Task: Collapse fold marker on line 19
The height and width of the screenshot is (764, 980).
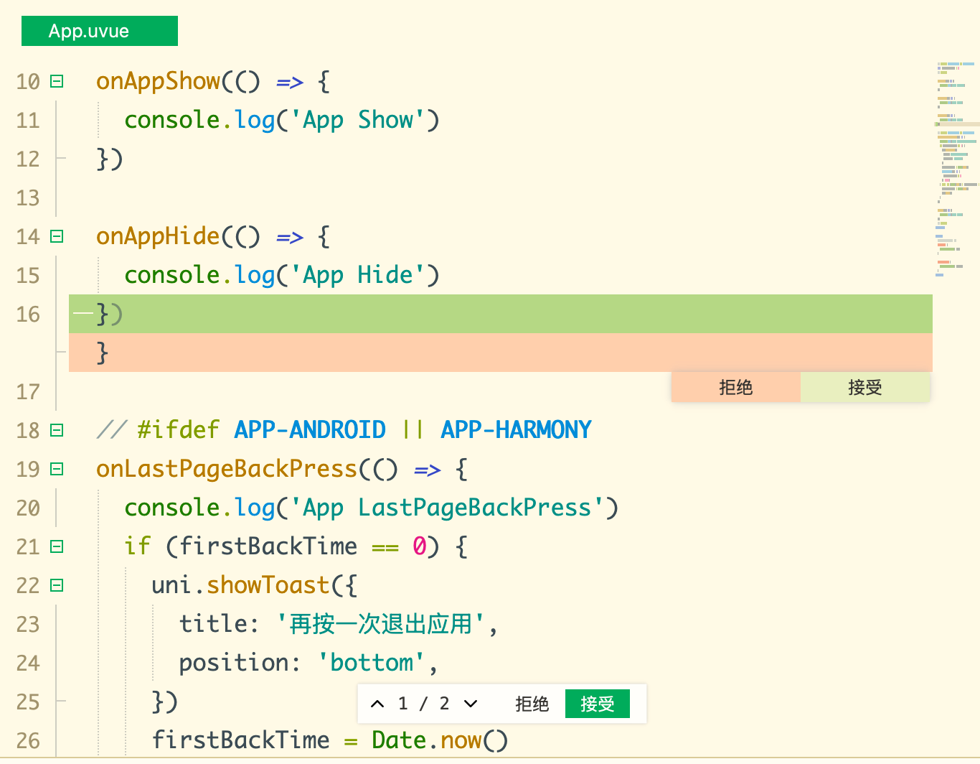Action: [x=57, y=469]
